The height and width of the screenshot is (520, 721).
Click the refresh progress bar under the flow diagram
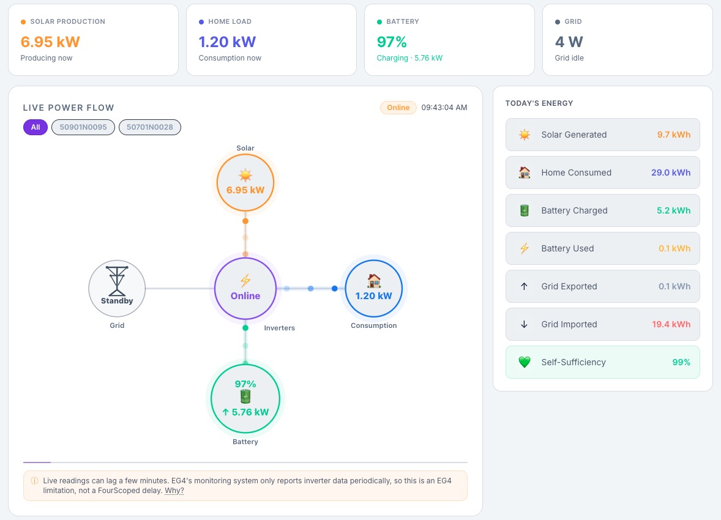point(245,462)
